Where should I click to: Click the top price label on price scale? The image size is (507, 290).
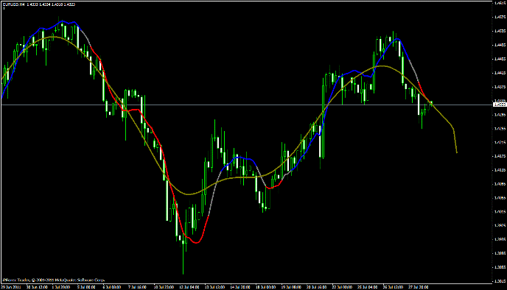coord(500,3)
